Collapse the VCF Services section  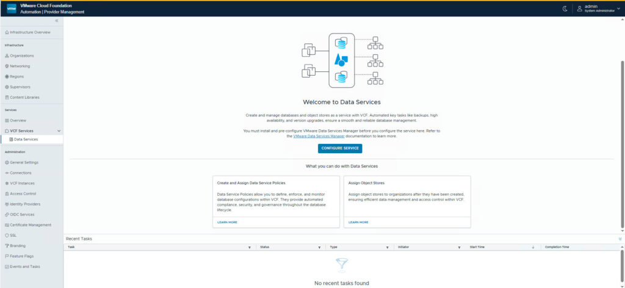(x=59, y=131)
